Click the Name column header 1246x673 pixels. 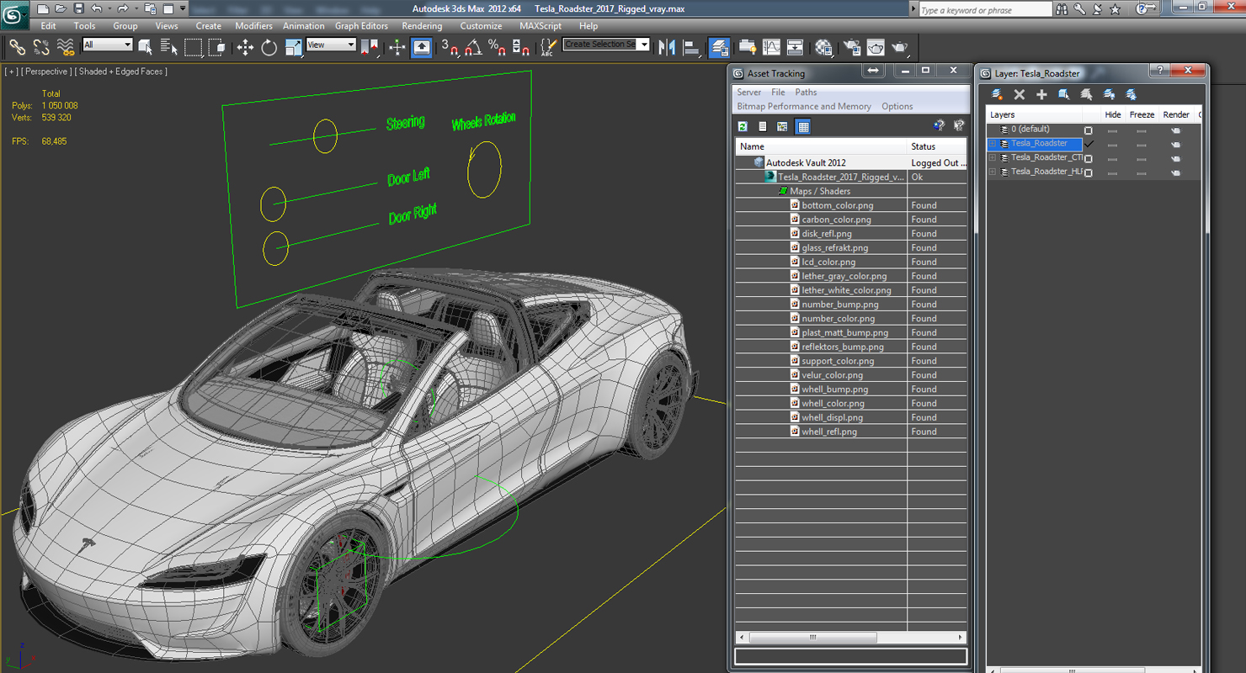[821, 146]
